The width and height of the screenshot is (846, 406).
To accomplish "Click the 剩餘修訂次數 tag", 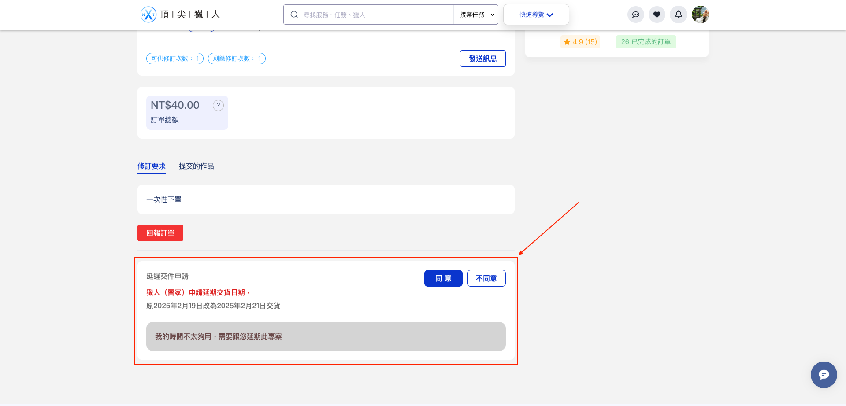I will (237, 59).
